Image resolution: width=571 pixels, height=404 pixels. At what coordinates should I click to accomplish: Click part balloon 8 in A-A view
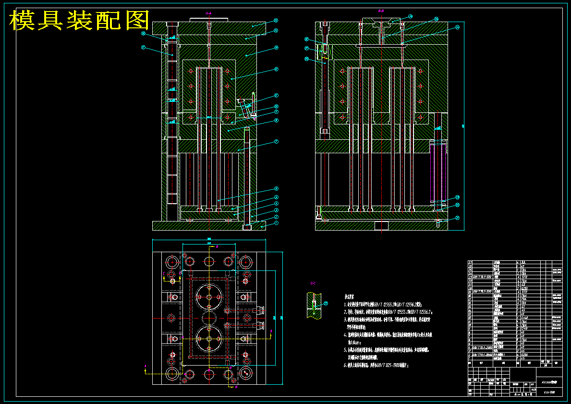coord(277,120)
